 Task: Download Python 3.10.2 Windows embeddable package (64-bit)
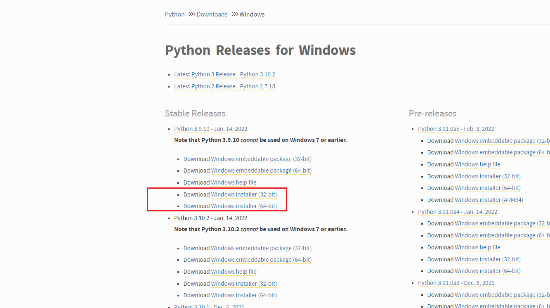click(261, 260)
